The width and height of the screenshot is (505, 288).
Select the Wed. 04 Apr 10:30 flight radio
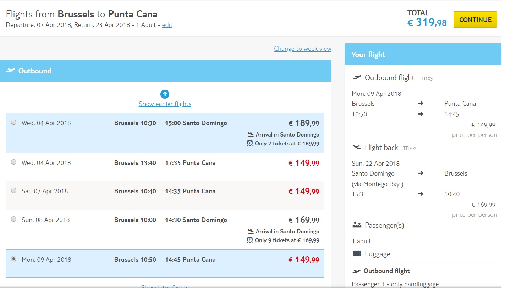(x=13, y=122)
